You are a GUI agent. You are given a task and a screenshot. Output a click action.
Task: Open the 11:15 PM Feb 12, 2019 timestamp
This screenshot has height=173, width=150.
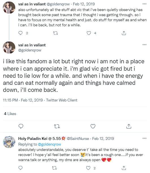point(23,100)
